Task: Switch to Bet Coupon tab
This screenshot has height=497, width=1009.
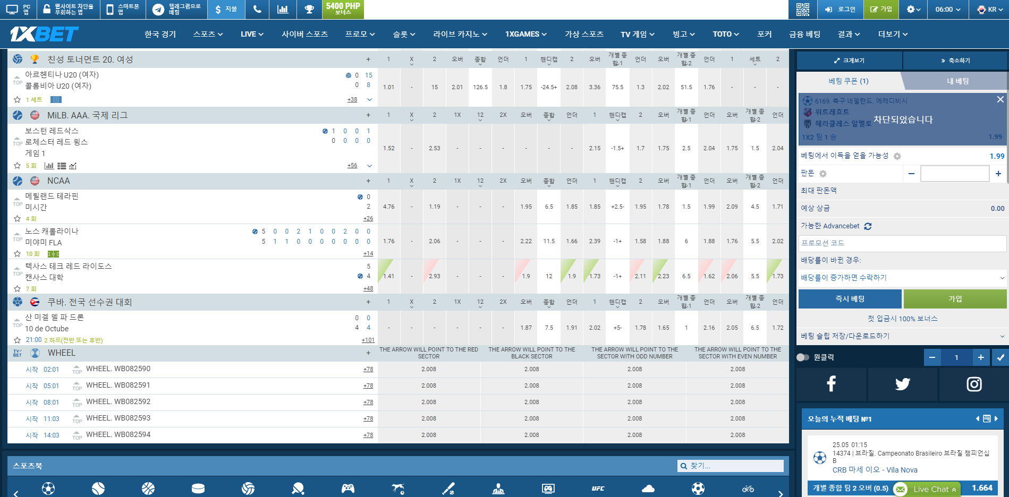Action: coord(849,81)
